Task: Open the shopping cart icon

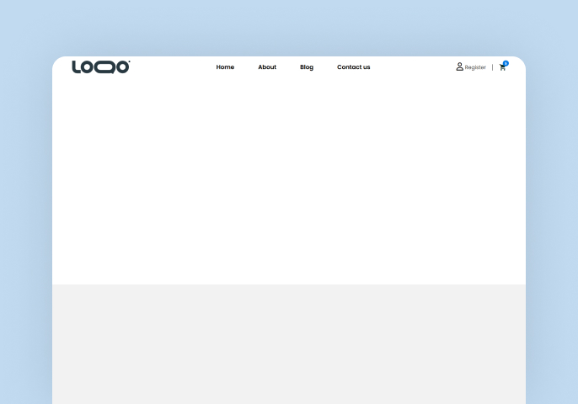Action: [502, 67]
